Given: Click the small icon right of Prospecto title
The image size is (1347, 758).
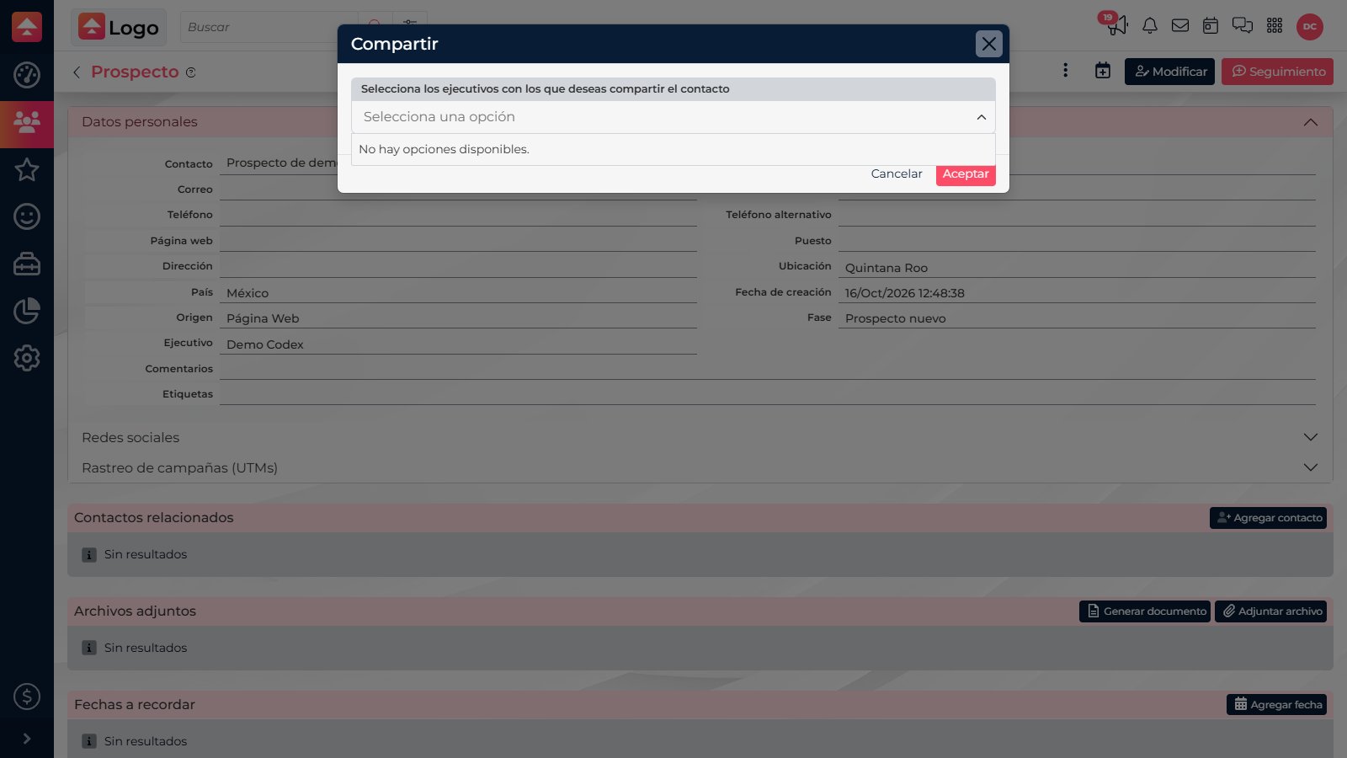Looking at the screenshot, I should (191, 72).
